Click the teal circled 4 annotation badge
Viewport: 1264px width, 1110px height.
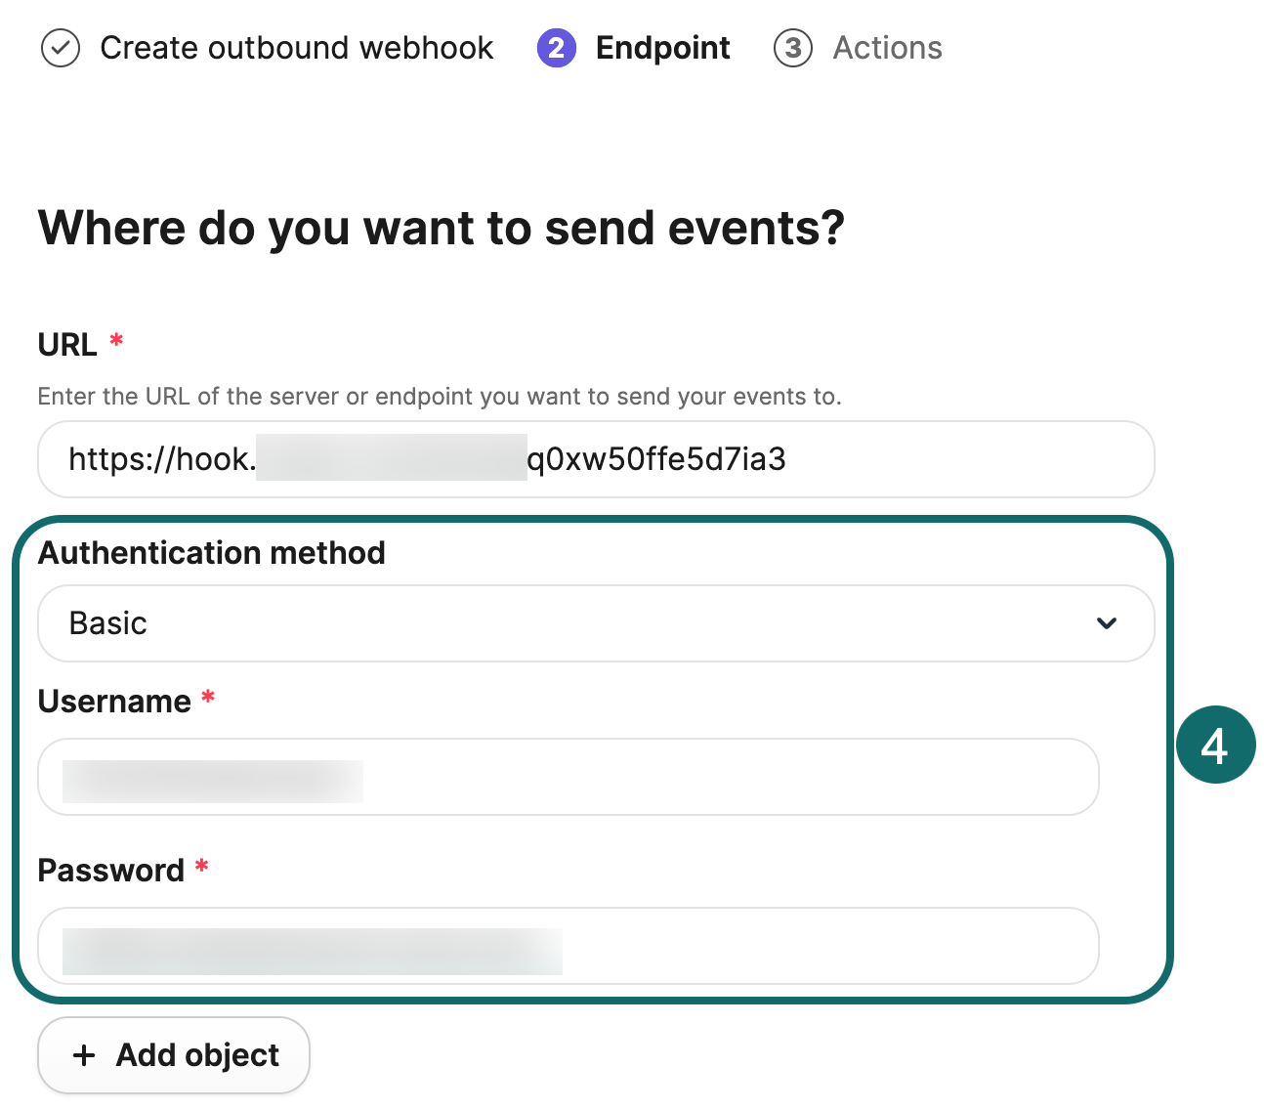(1217, 745)
